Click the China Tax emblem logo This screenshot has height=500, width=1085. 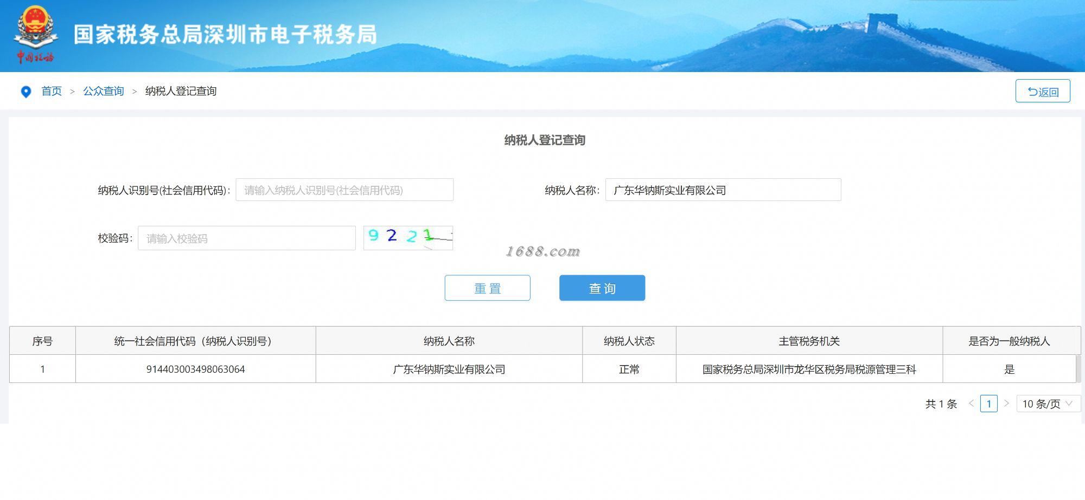click(35, 35)
